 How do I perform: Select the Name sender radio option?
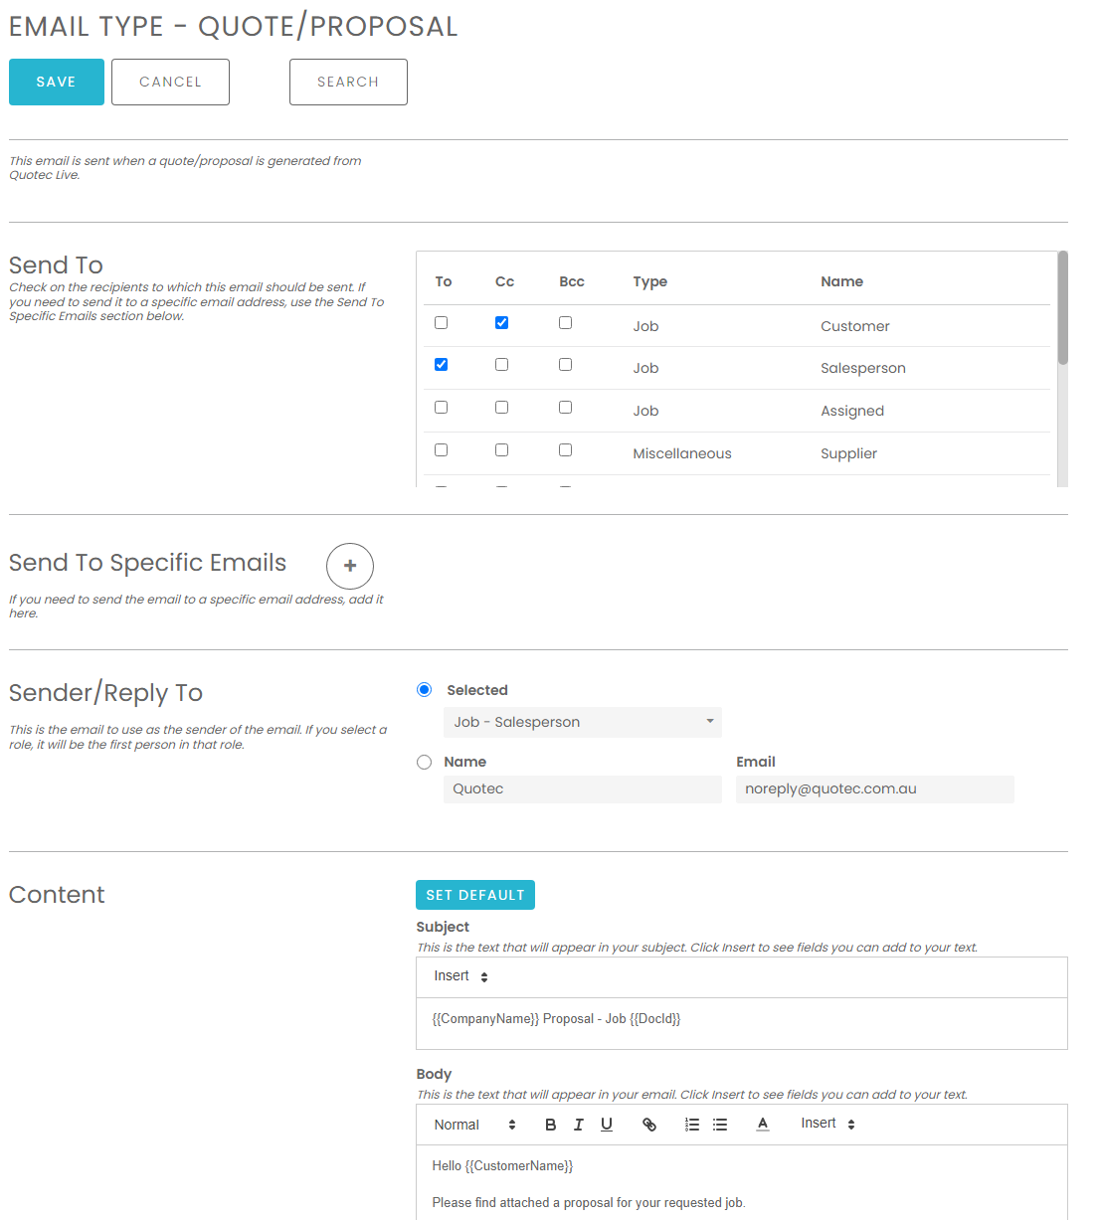425,763
